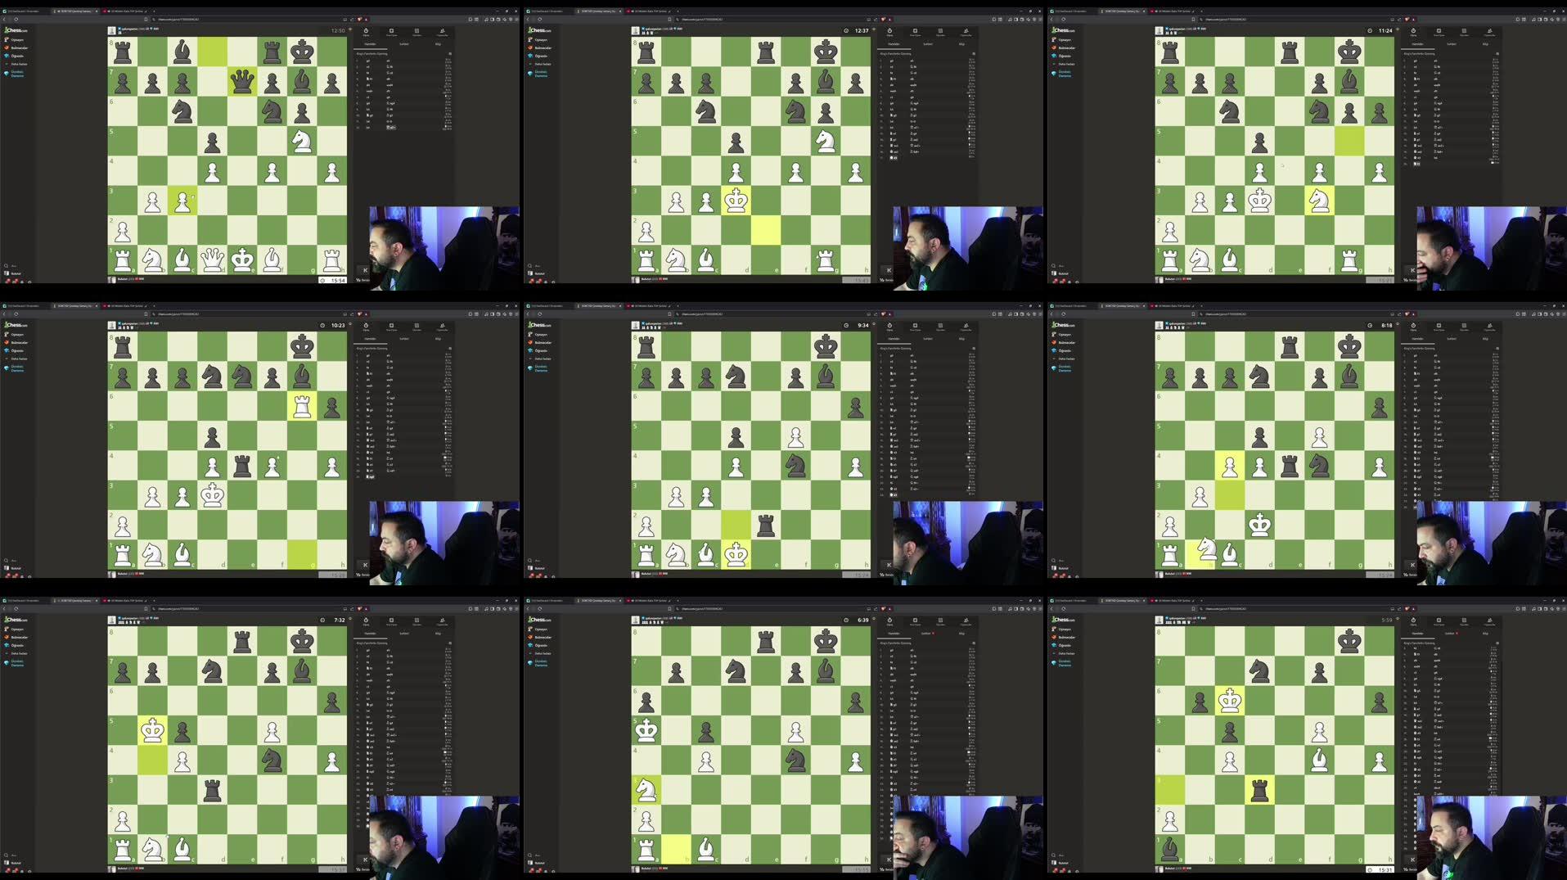Click highlighted white rook on g6 in 10:23 frame
This screenshot has width=1567, height=880.
[302, 406]
